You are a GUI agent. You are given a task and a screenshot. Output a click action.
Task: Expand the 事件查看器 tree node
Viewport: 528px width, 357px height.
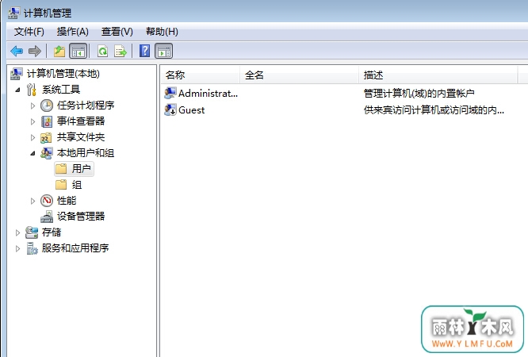click(x=33, y=121)
